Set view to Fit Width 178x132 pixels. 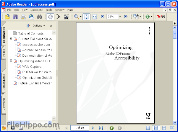click(95, 17)
